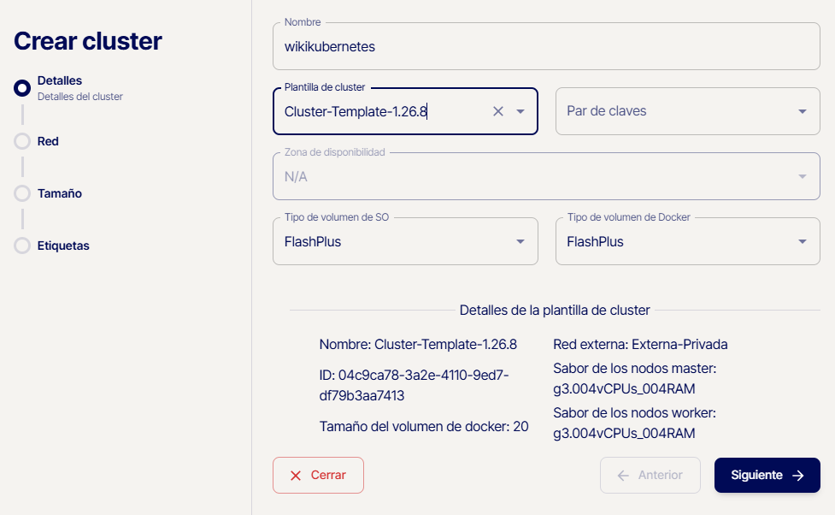835x515 pixels.
Task: Open the Par de claves dropdown
Action: (687, 111)
